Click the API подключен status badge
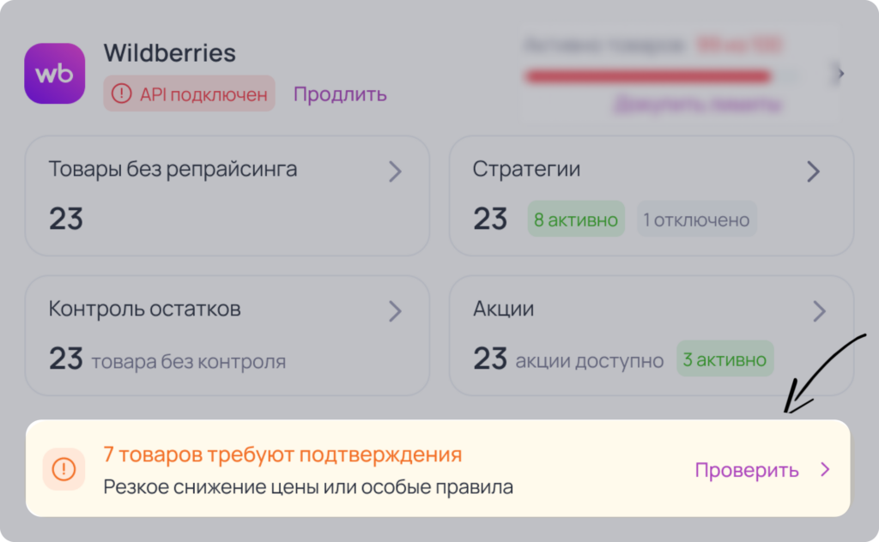The height and width of the screenshot is (542, 879). (x=189, y=93)
